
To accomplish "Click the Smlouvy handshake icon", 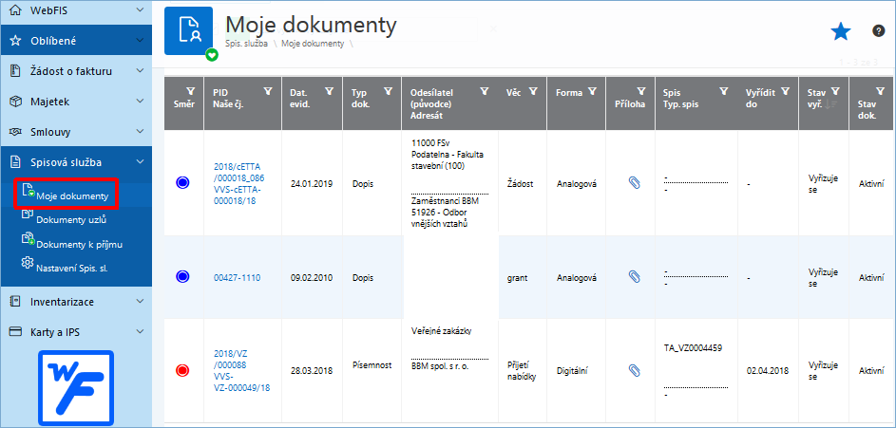I will [x=16, y=132].
